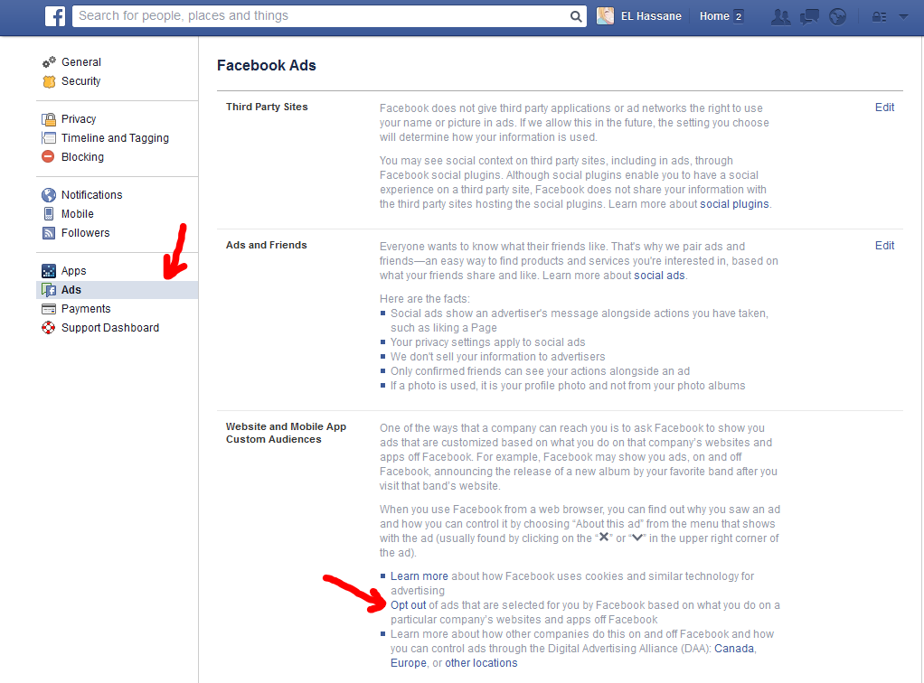Open notifications globe icon in top bar

tap(837, 16)
